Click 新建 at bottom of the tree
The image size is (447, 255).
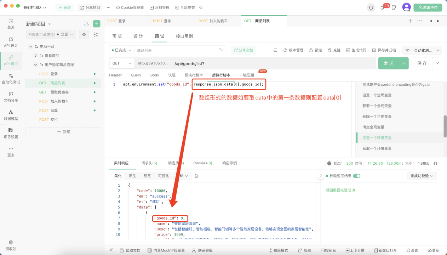pyautogui.click(x=63, y=131)
